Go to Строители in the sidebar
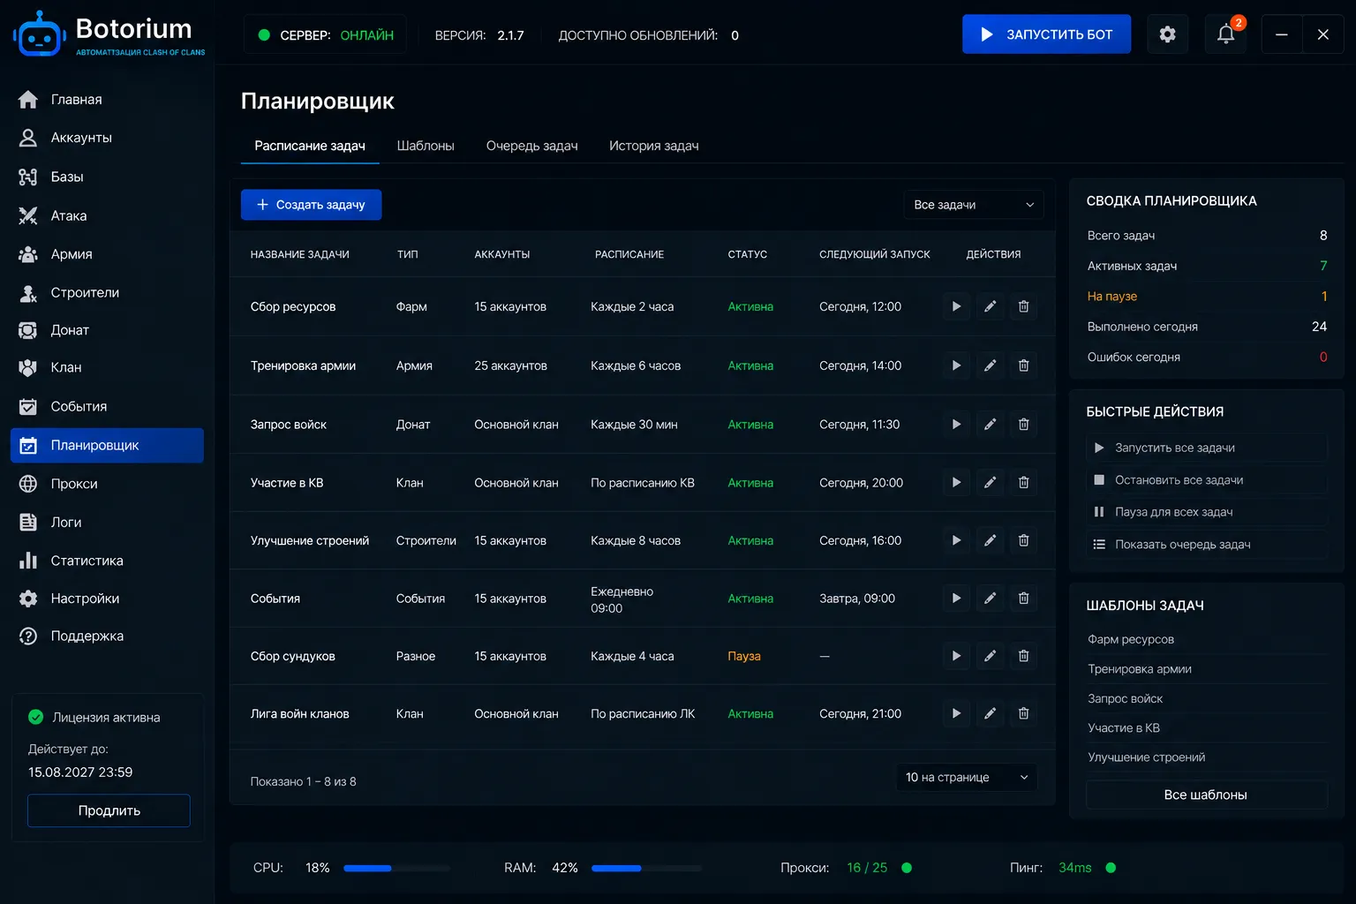Viewport: 1356px width, 904px height. pyautogui.click(x=107, y=292)
